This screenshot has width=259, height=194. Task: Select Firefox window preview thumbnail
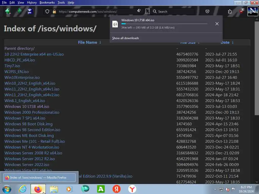click(39, 178)
